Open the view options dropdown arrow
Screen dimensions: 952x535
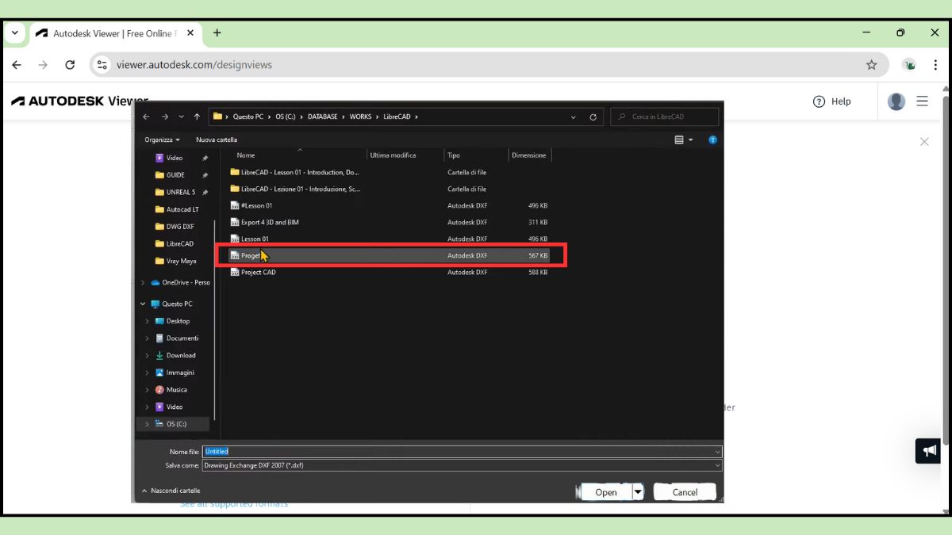coord(690,139)
